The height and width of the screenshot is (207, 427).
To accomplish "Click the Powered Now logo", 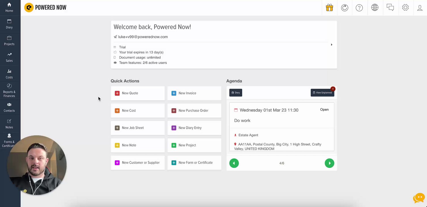I will click(45, 7).
